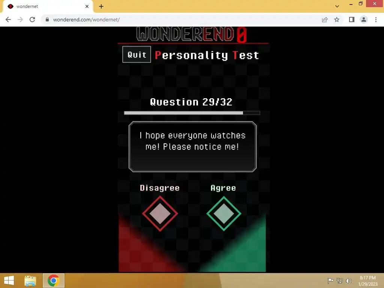Open the Chrome profile menu
Viewport: 384px width, 288px height.
pos(364,19)
